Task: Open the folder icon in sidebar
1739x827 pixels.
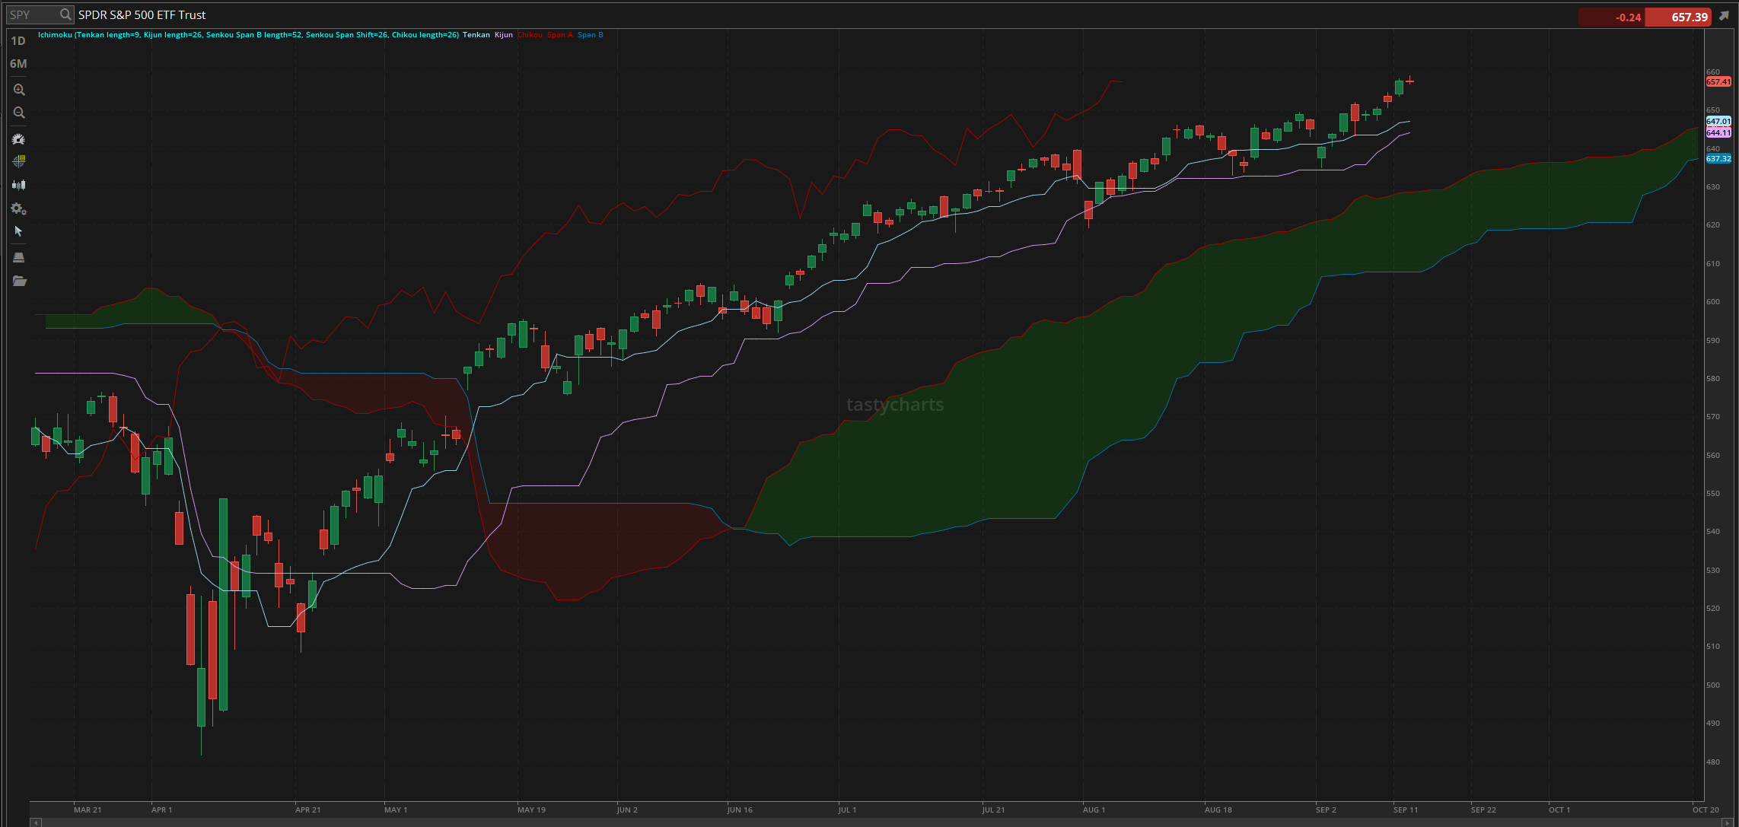Action: coord(19,281)
